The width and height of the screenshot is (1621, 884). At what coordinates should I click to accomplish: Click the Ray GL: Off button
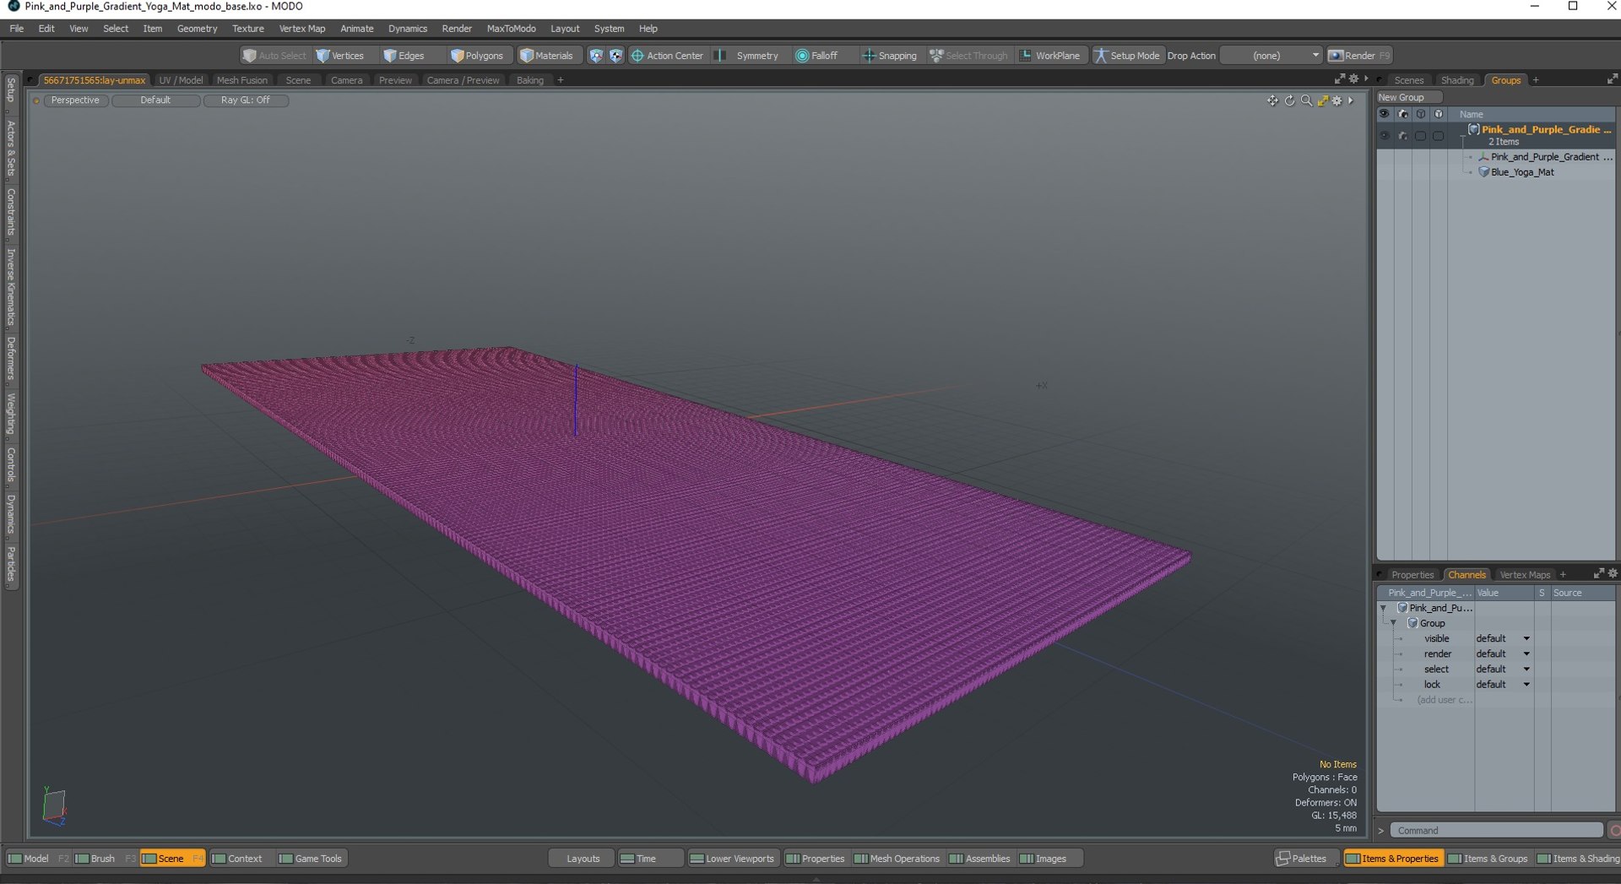click(x=246, y=100)
